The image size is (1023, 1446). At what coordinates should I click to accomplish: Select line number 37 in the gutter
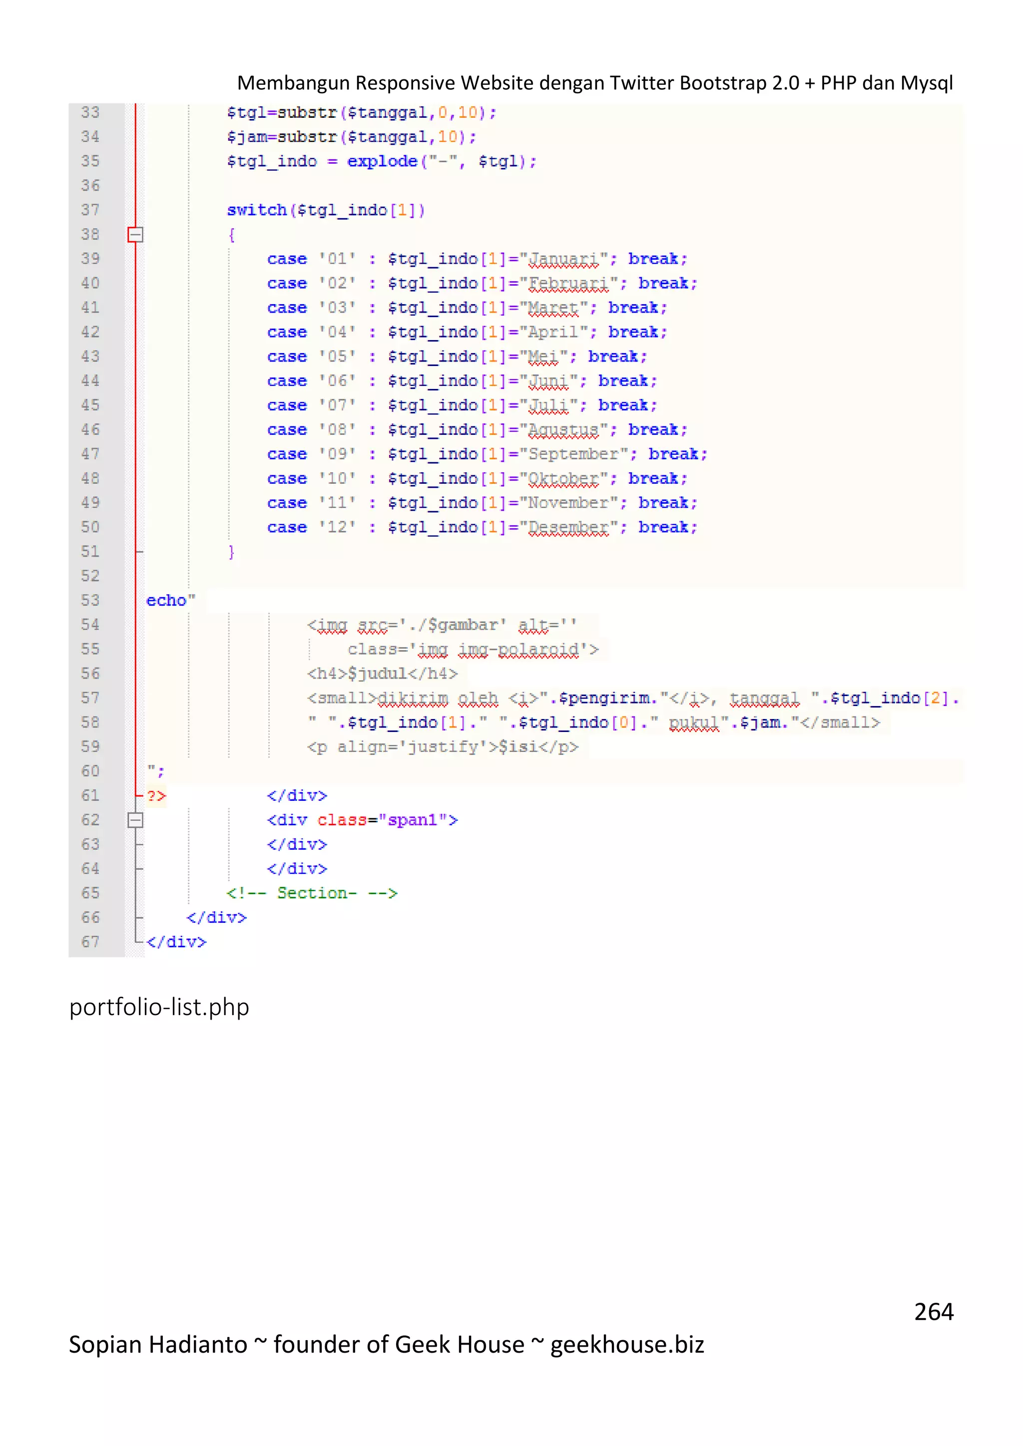90,210
